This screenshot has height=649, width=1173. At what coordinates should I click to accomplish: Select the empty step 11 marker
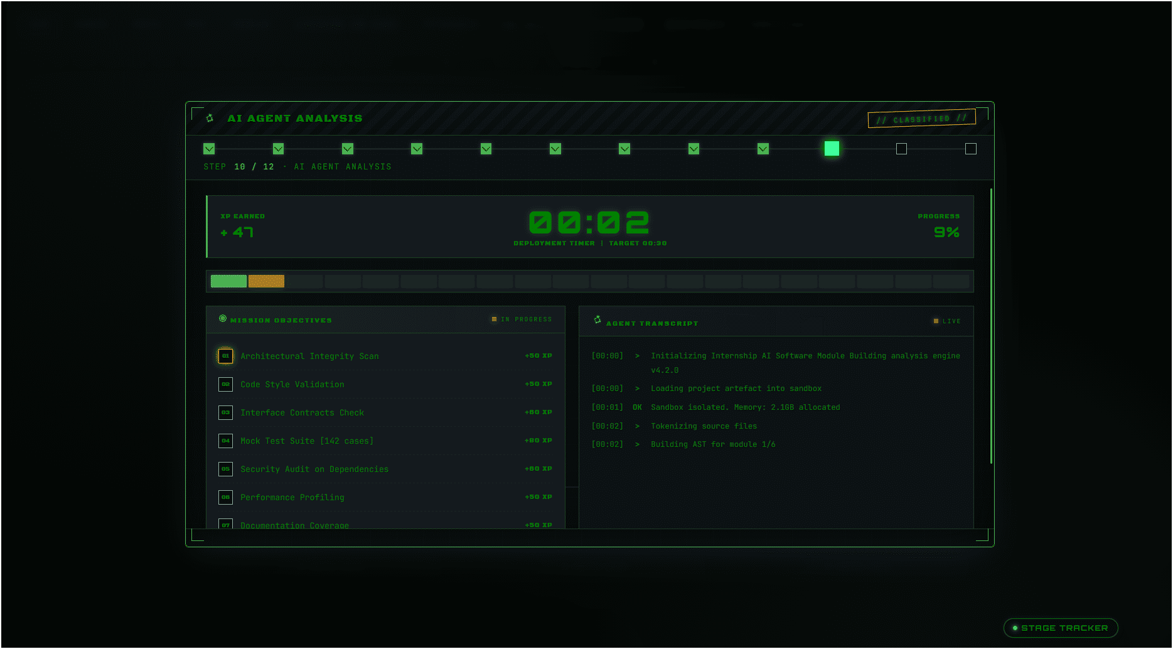pyautogui.click(x=901, y=149)
